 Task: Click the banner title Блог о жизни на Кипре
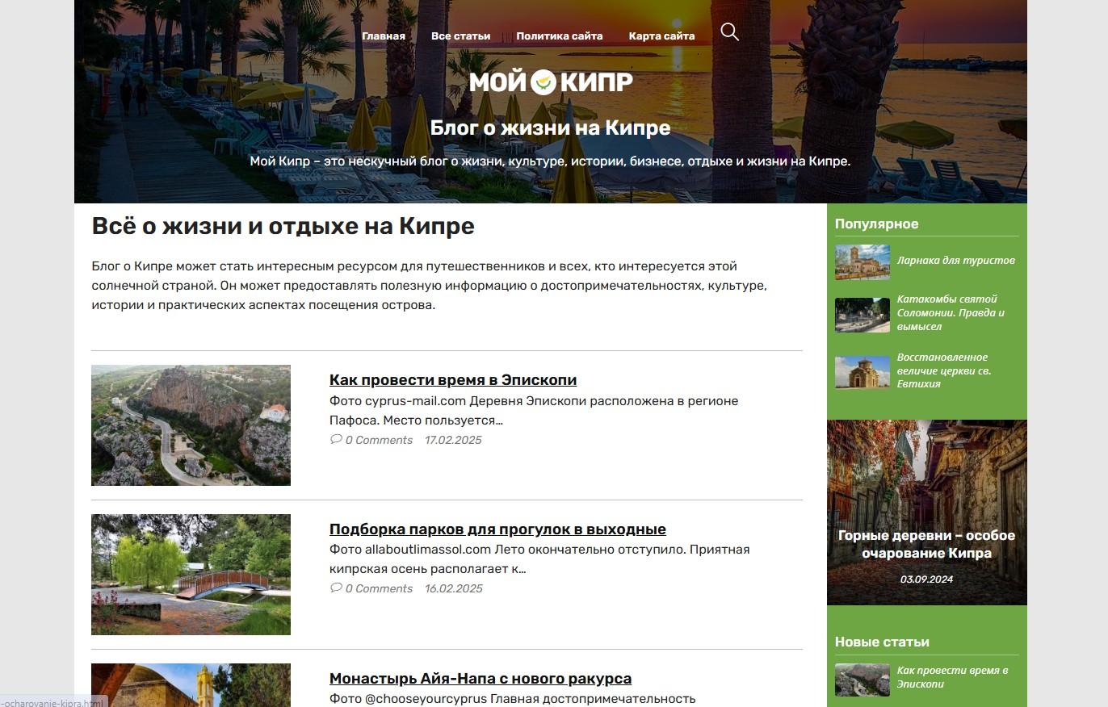550,128
